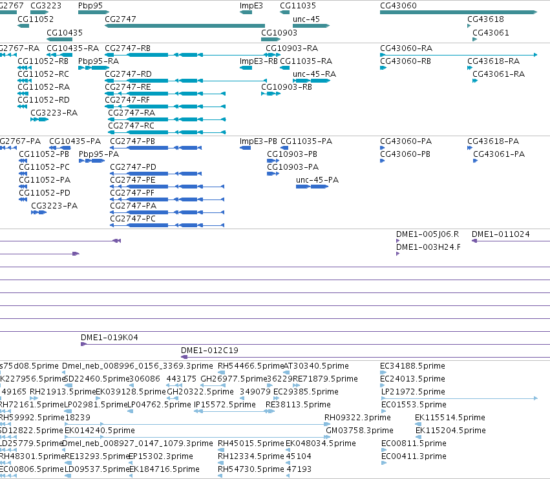
Task: Select BAC label "DME1-011O24"
Action: pyautogui.click(x=500, y=234)
